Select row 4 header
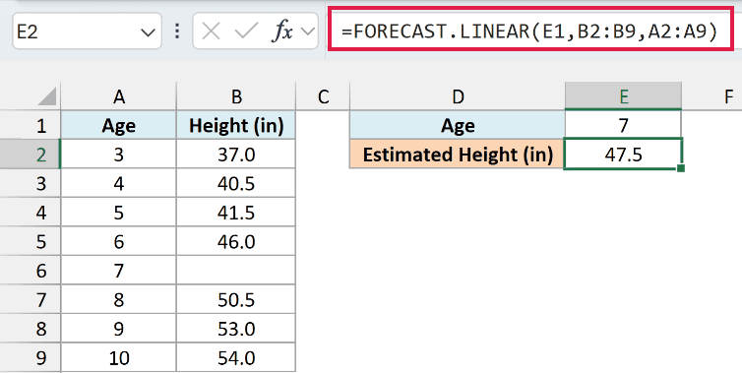 tap(31, 213)
